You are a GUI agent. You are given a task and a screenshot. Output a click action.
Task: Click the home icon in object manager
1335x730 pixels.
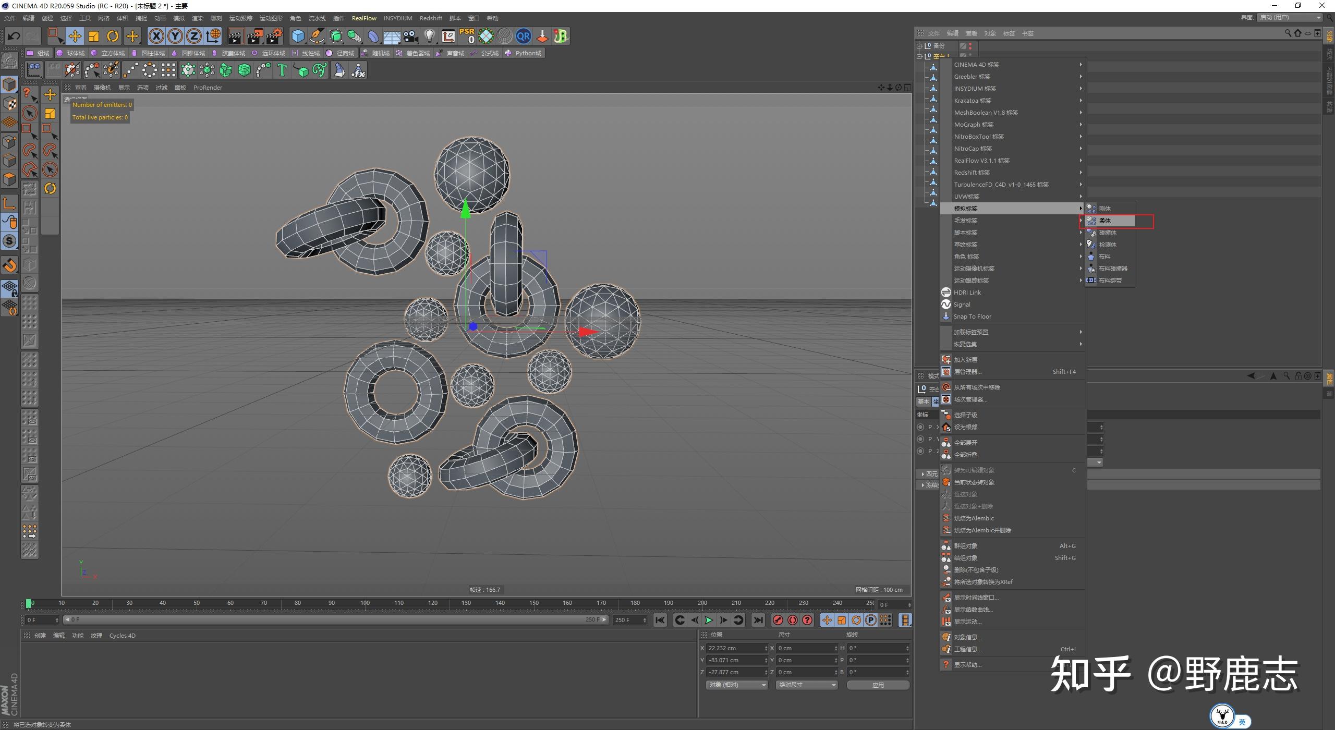[x=1298, y=33]
